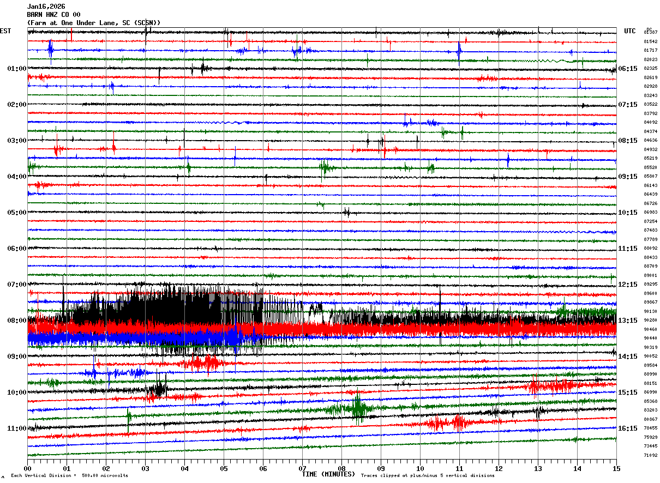Click minute 10 on the time axis
This screenshot has width=660, height=483.
[x=420, y=468]
